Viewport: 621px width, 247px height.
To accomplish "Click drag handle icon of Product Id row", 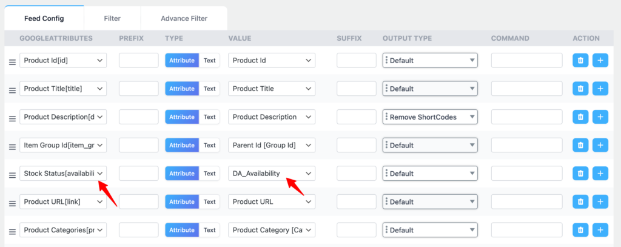I will 12,62.
